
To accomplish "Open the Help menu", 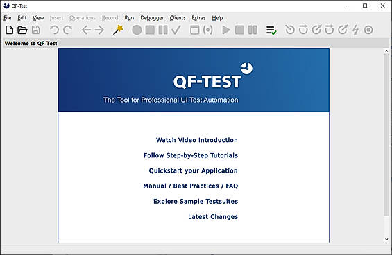I will coord(217,18).
